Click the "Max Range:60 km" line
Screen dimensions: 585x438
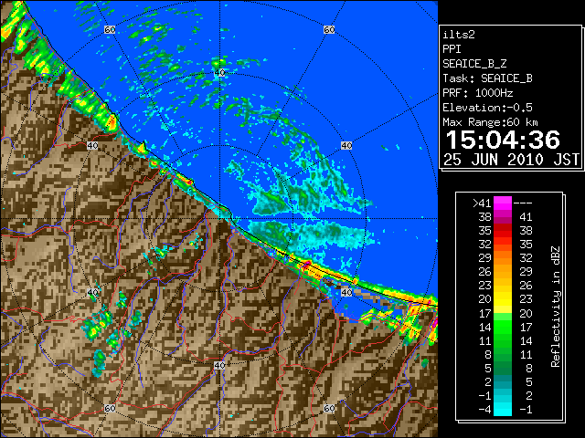tap(490, 122)
